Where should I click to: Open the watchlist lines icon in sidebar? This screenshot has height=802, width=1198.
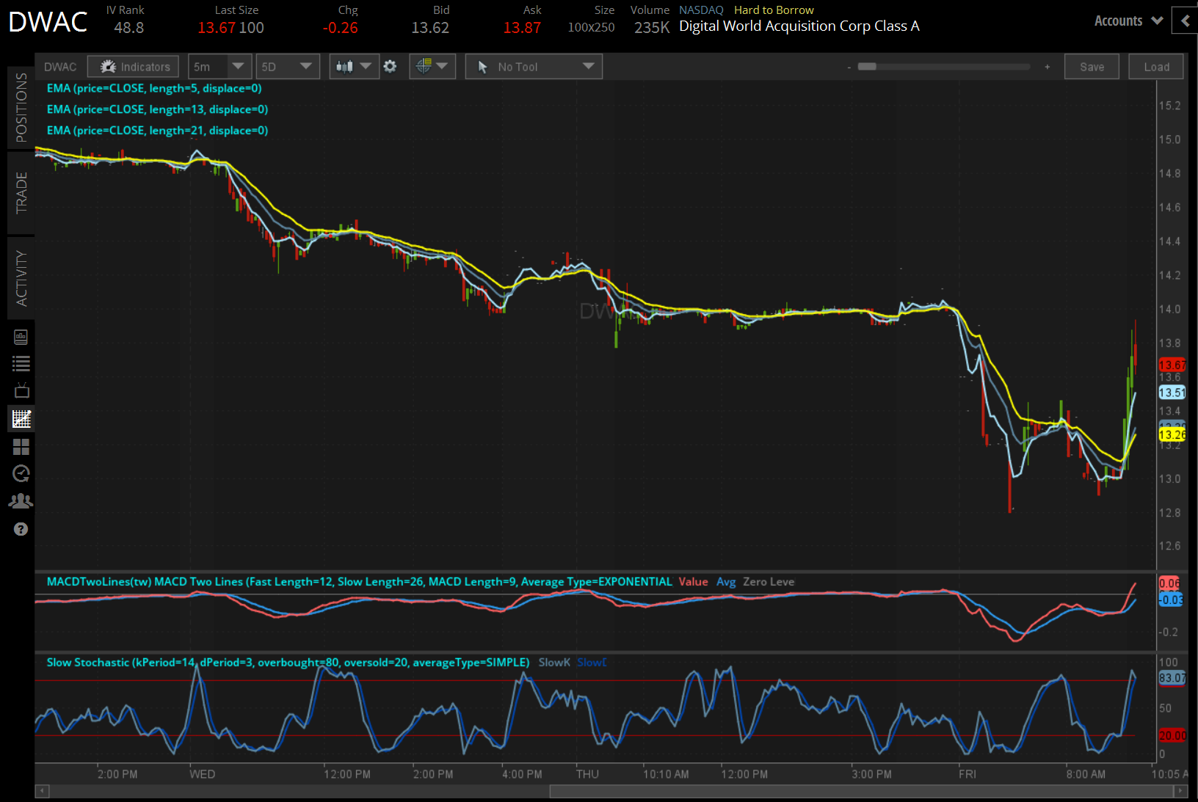21,363
